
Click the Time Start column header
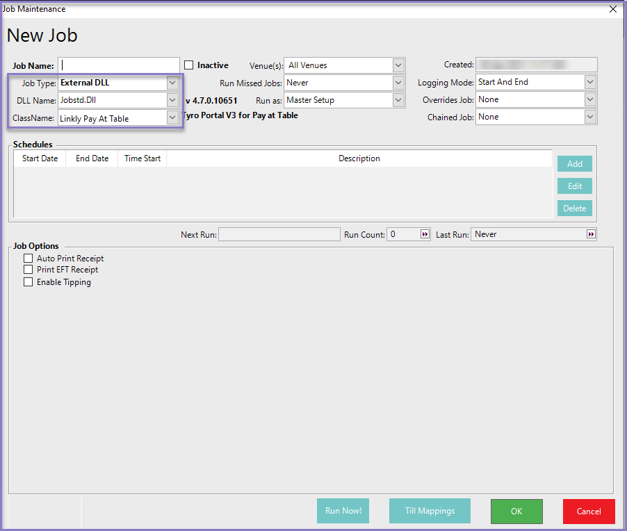pos(142,158)
